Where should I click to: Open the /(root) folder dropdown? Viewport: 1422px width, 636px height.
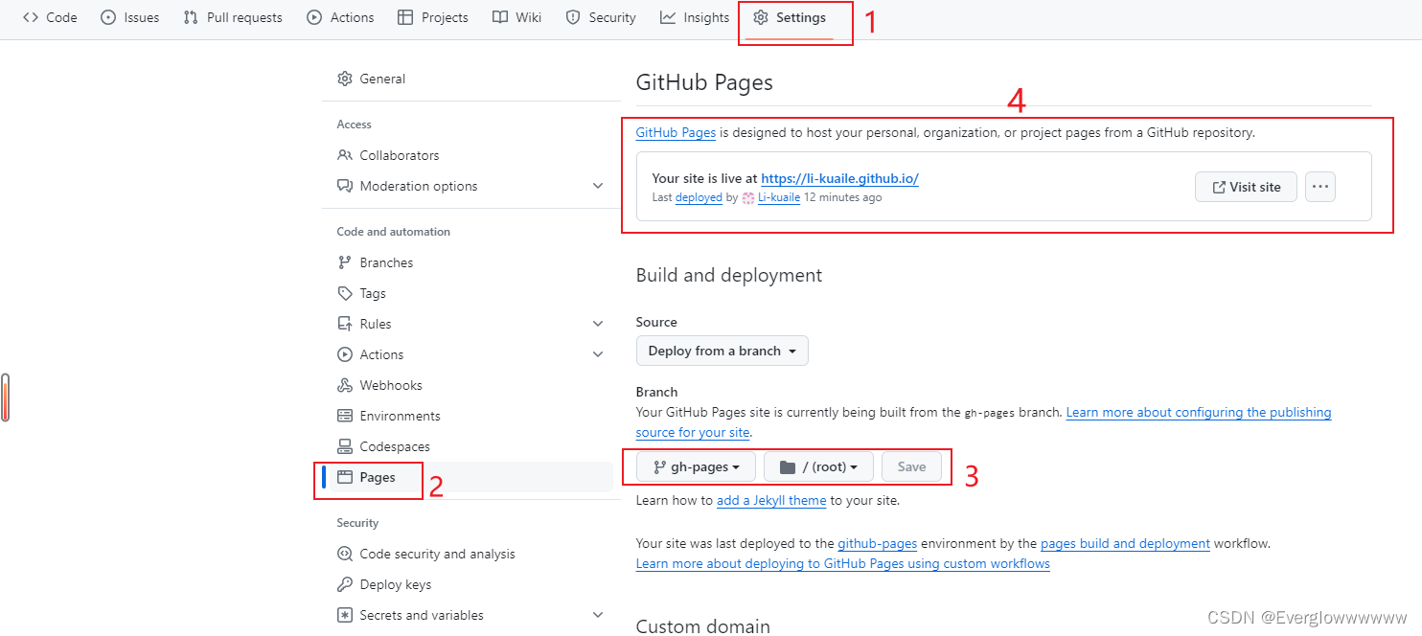pyautogui.click(x=818, y=466)
